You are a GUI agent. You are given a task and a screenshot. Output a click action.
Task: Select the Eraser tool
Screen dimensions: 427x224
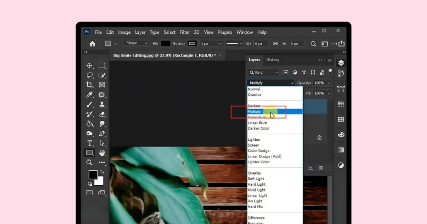tap(102, 114)
